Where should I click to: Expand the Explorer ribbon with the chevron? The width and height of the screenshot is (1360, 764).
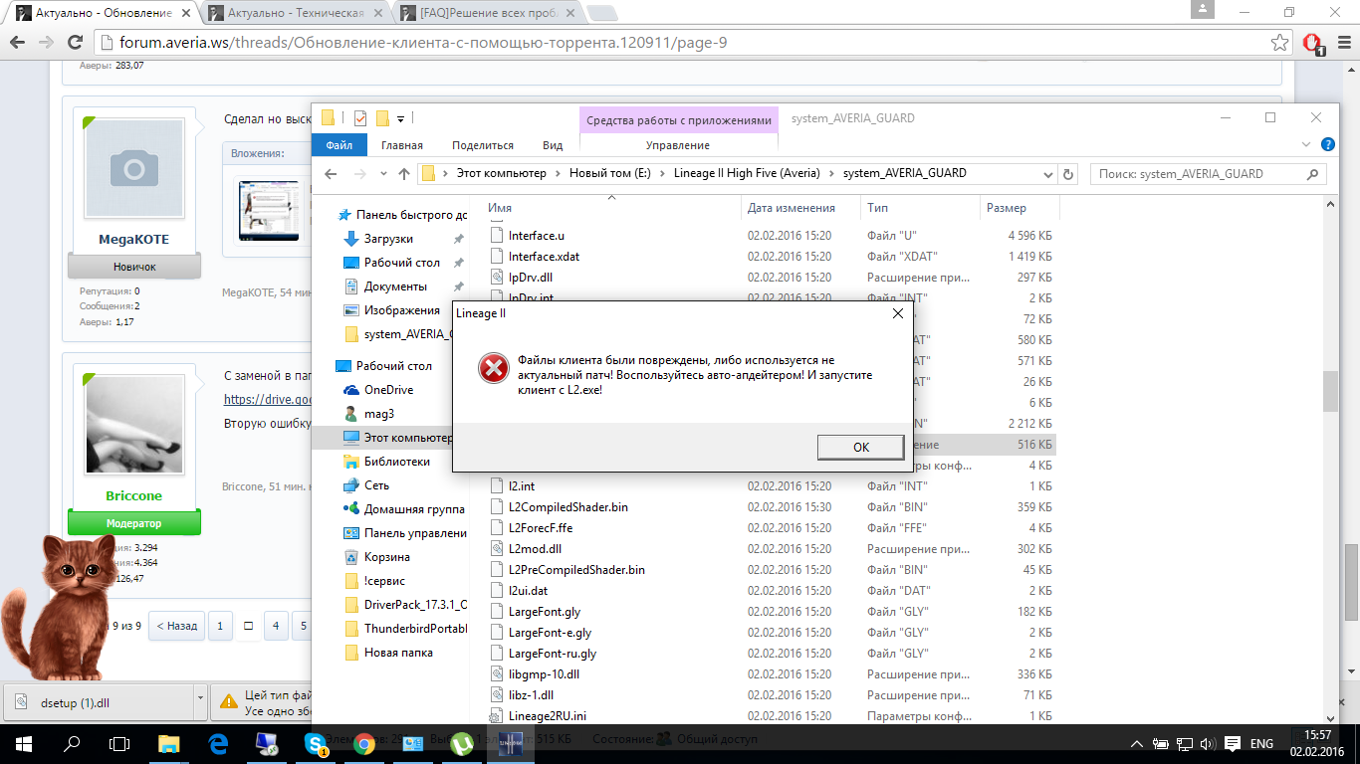[1307, 145]
